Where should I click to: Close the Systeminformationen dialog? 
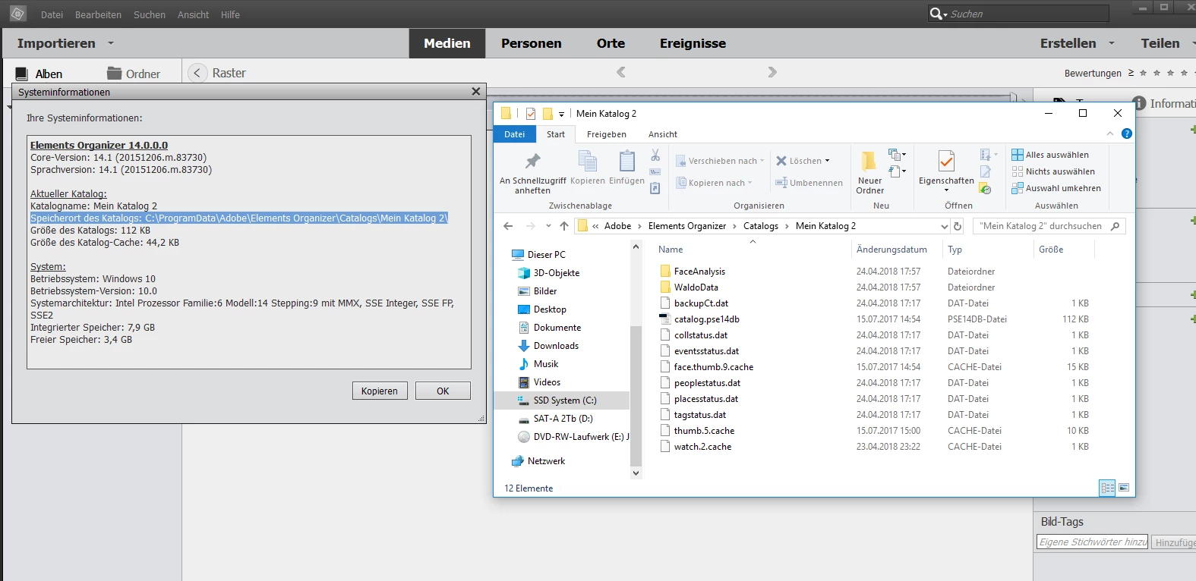tap(476, 92)
